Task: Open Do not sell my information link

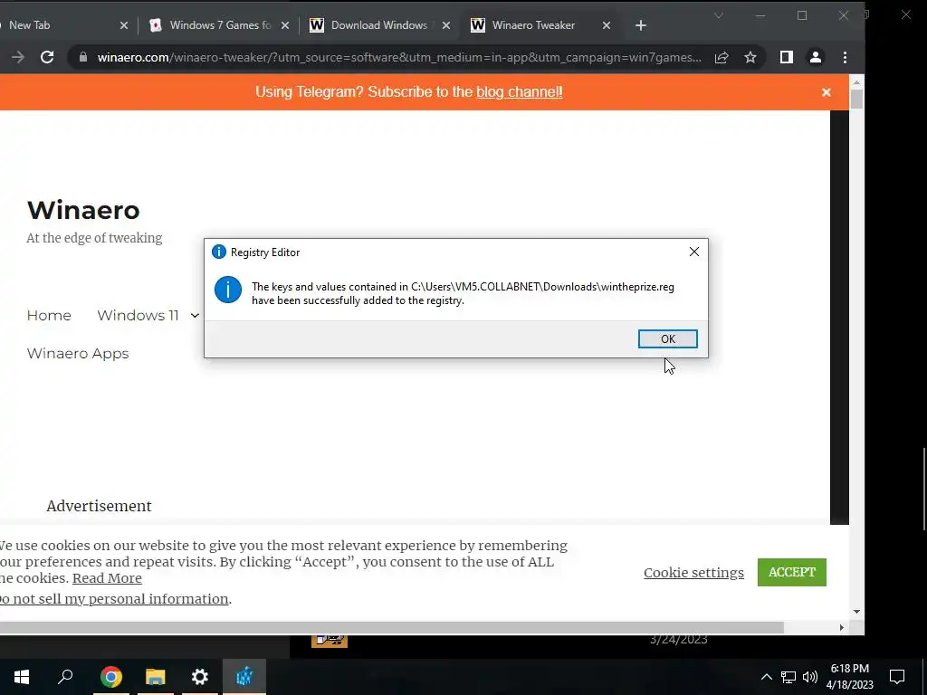Action: point(114,599)
